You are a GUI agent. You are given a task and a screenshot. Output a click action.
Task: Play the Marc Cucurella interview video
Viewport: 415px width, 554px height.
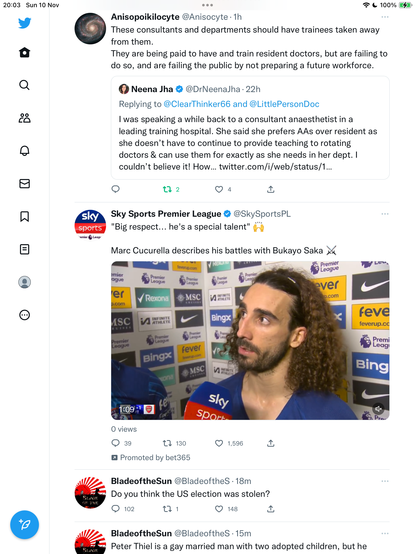tap(250, 341)
